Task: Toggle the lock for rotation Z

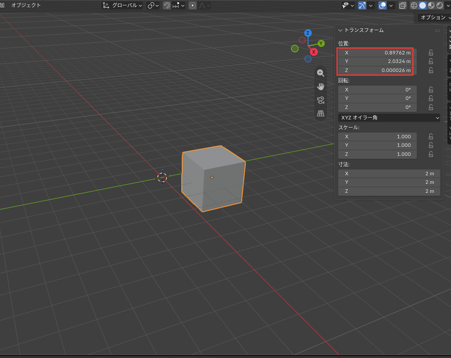Action: coord(431,107)
